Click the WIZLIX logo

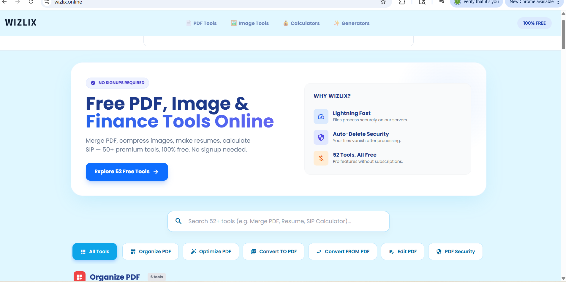pyautogui.click(x=21, y=23)
